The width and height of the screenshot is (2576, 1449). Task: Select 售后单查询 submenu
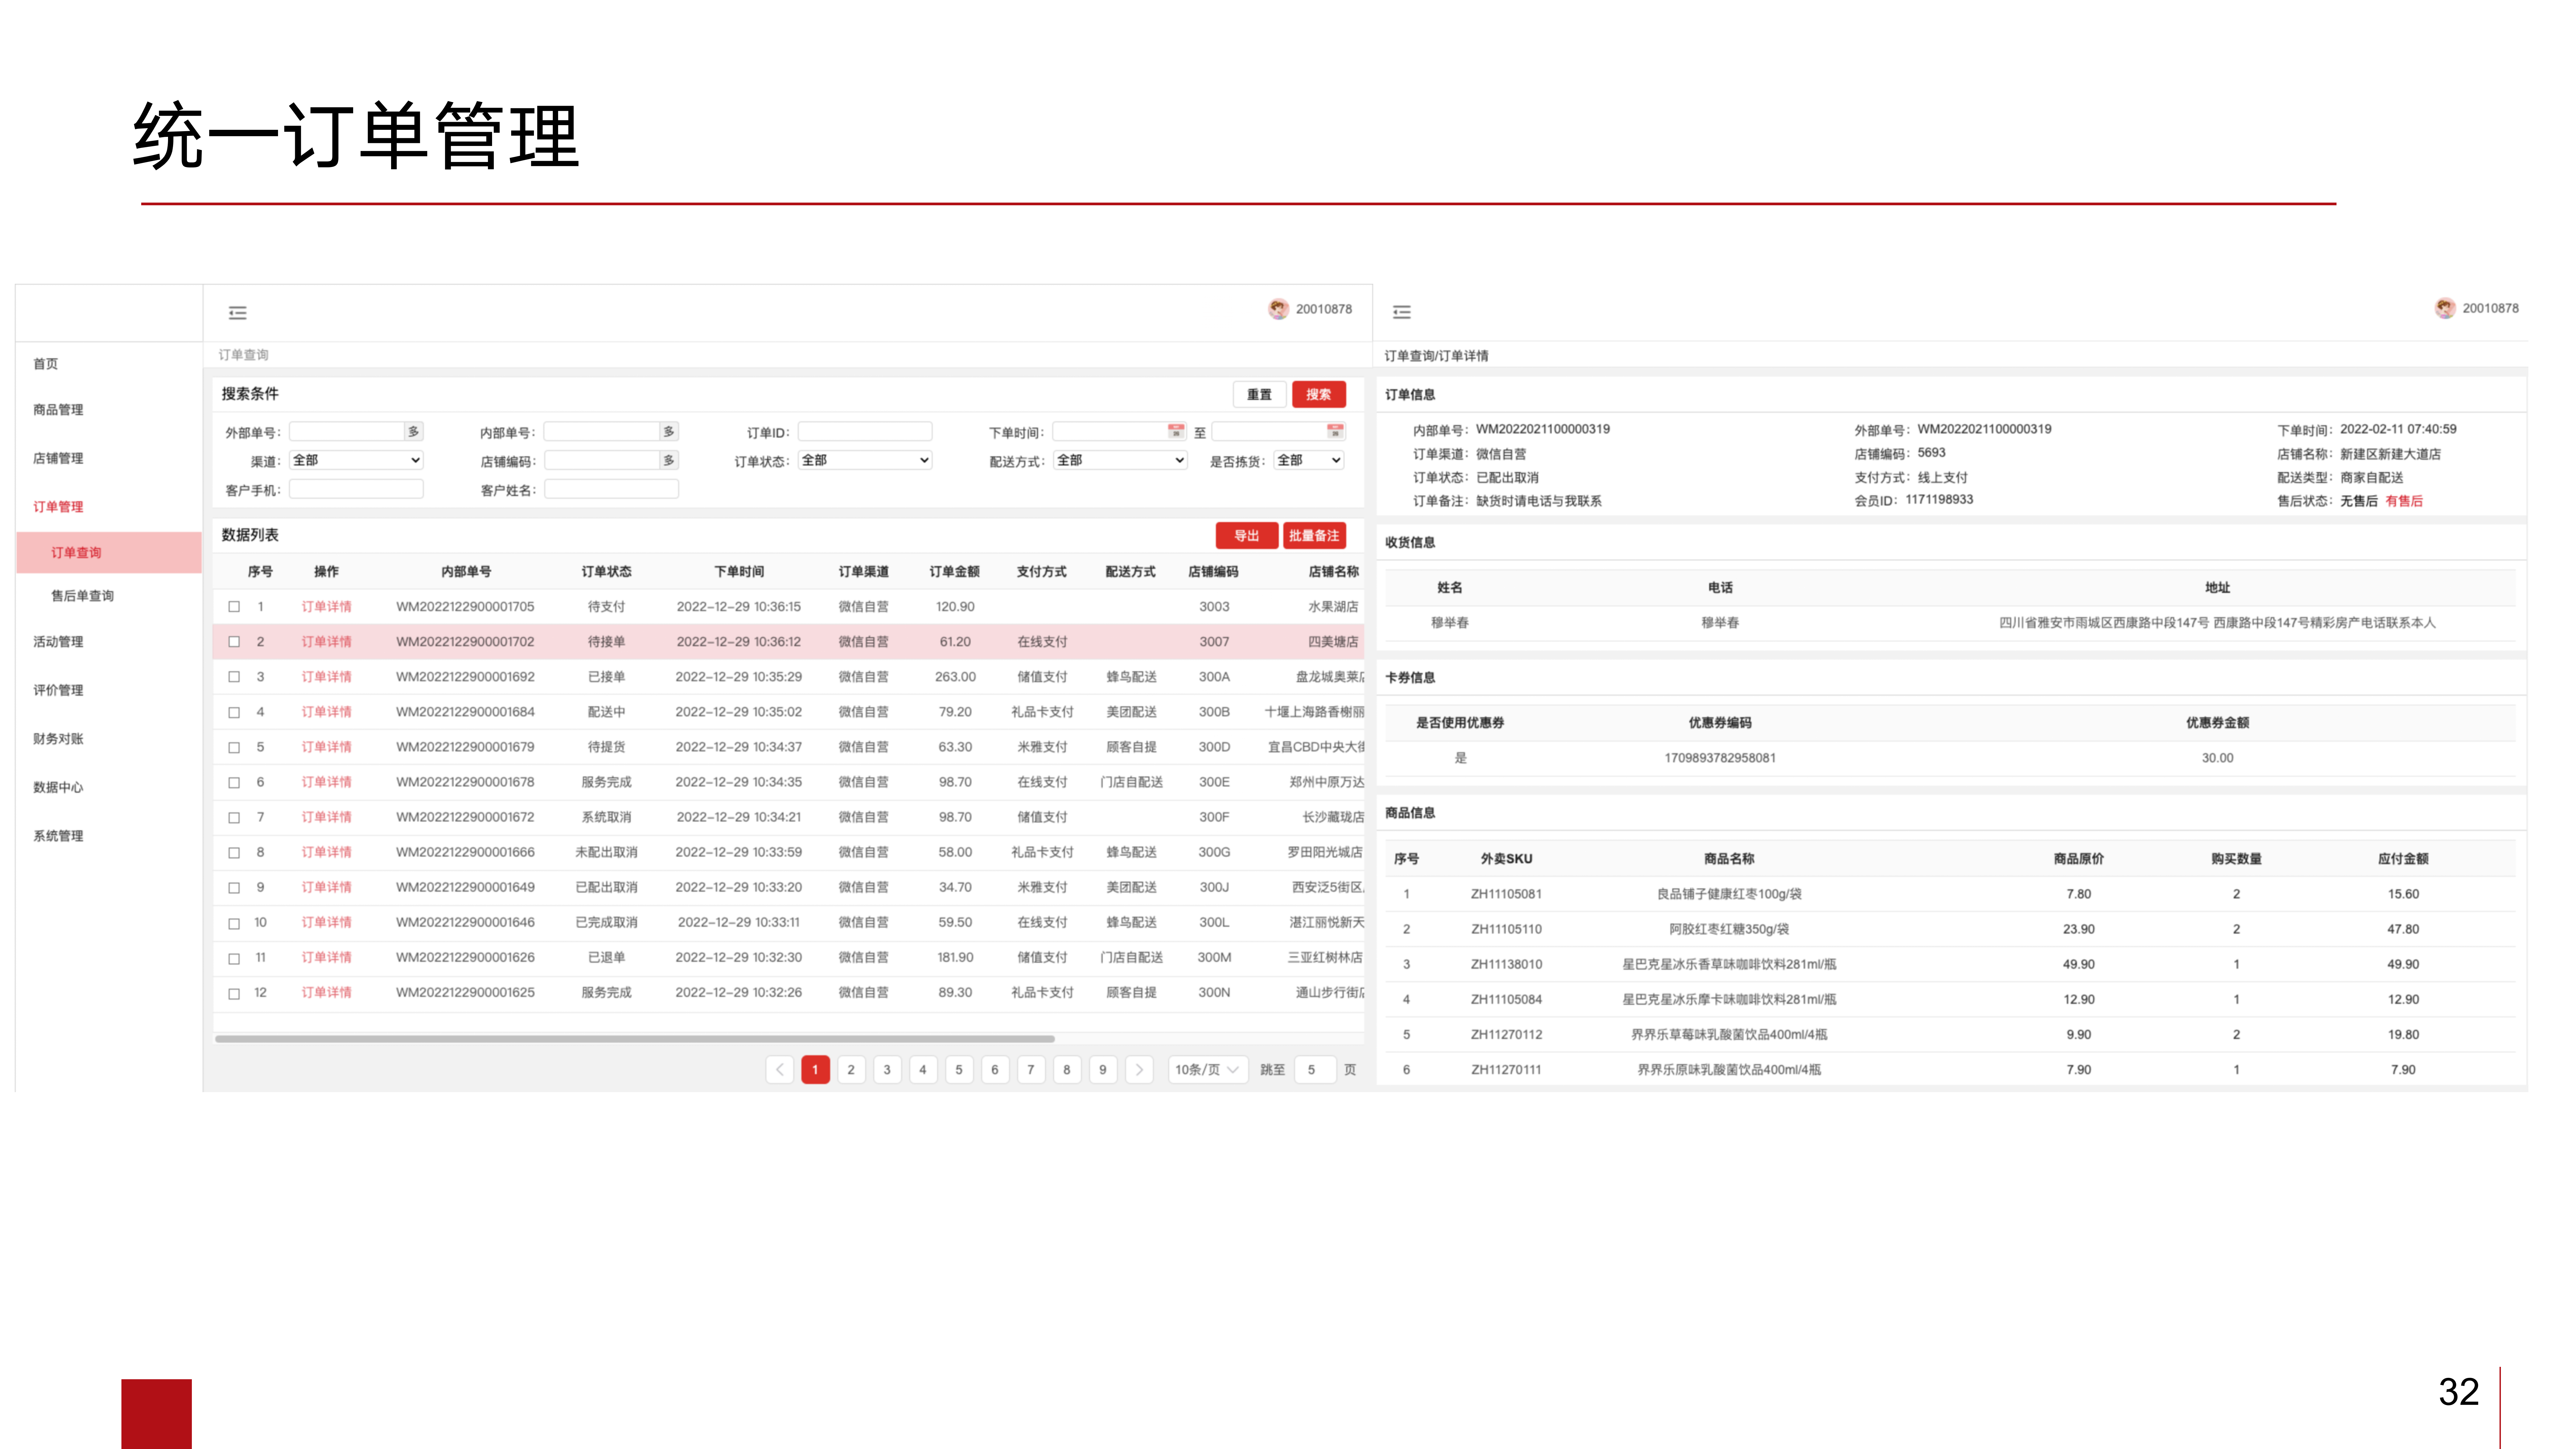click(x=83, y=596)
